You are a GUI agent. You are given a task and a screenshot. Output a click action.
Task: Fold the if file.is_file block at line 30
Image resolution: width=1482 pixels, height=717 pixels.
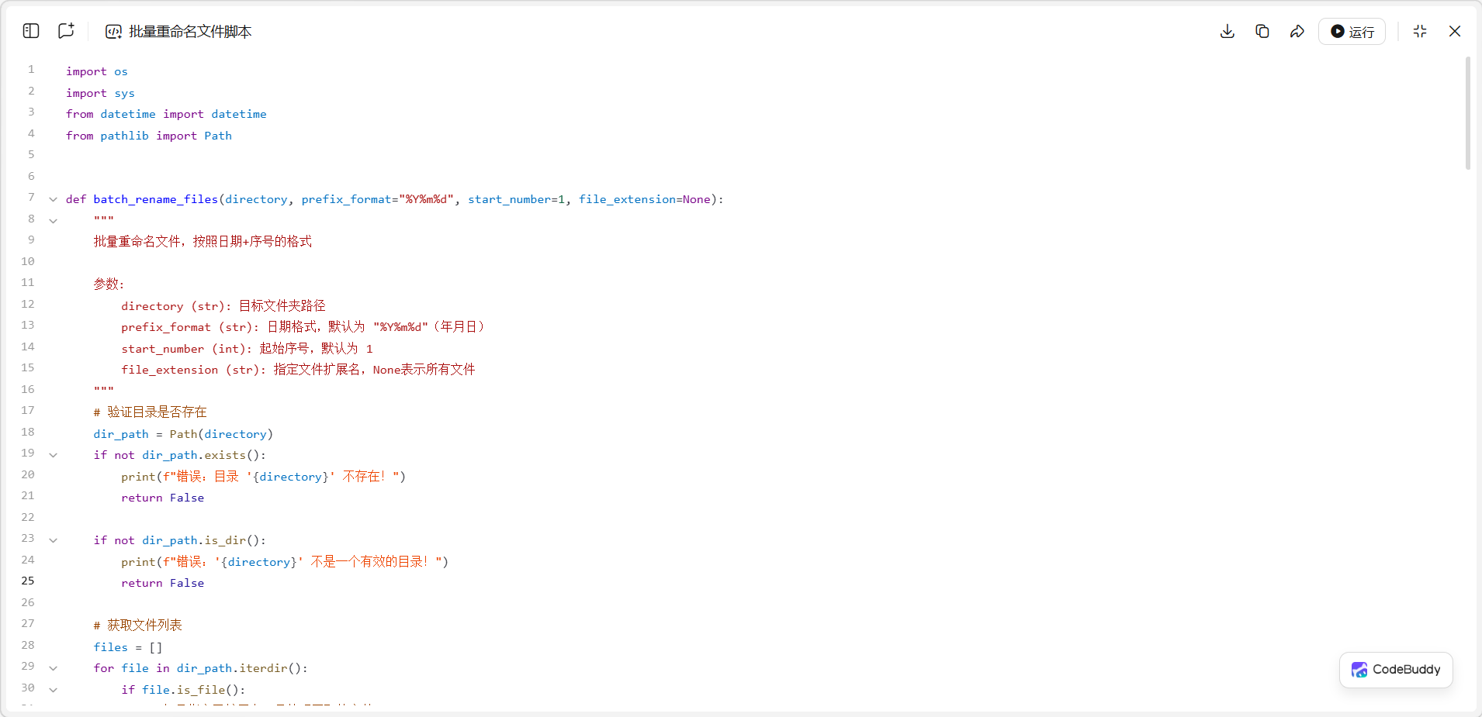[x=53, y=690]
